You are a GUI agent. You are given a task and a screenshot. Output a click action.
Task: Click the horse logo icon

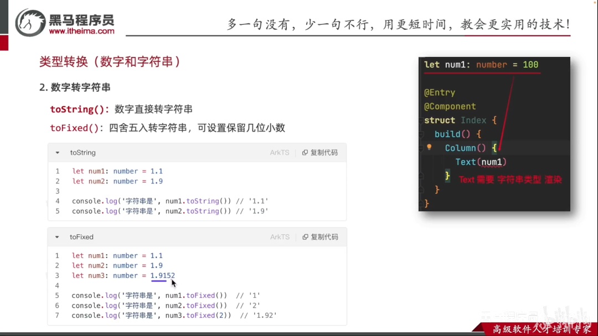30,23
